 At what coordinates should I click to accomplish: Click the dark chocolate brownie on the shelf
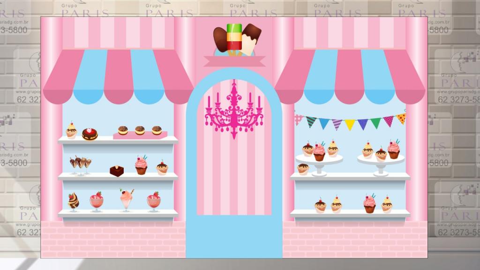(117, 170)
